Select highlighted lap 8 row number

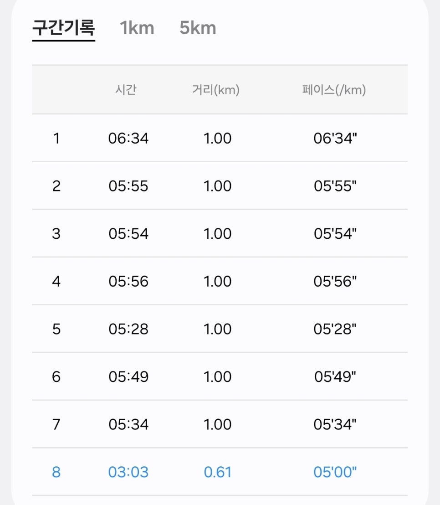56,472
